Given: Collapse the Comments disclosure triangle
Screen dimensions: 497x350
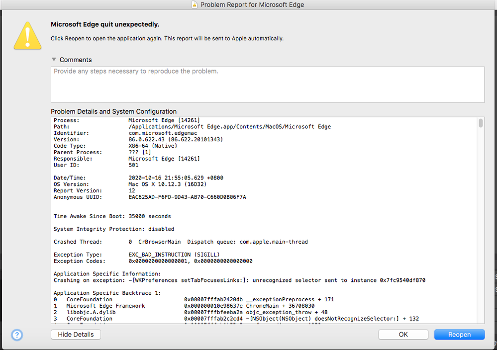Looking at the screenshot, I should [x=54, y=60].
